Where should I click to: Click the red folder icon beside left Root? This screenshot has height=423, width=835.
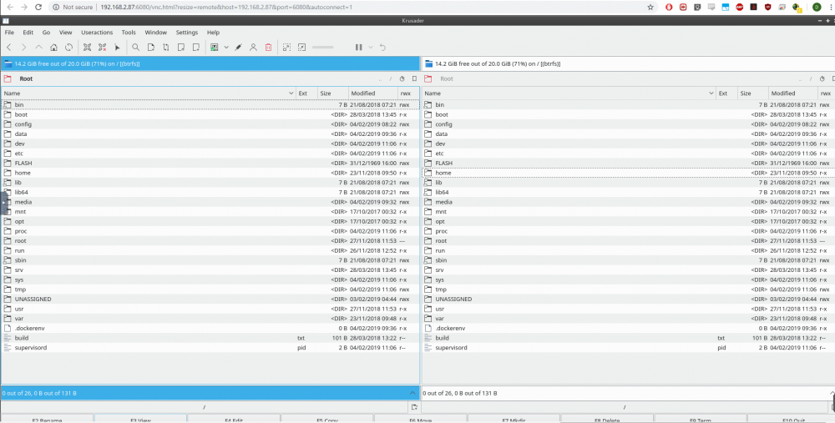point(8,78)
